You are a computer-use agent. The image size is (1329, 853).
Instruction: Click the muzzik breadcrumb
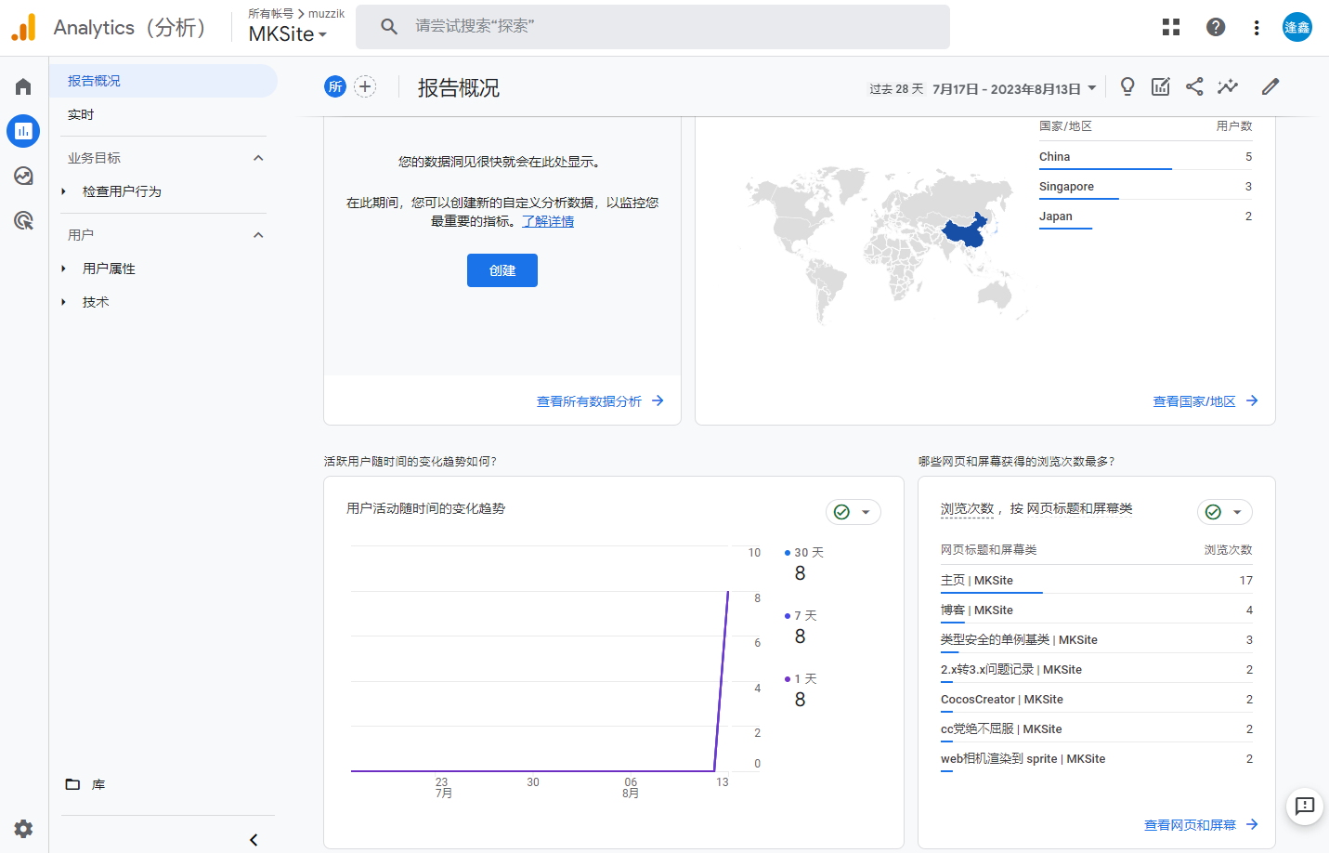click(326, 14)
